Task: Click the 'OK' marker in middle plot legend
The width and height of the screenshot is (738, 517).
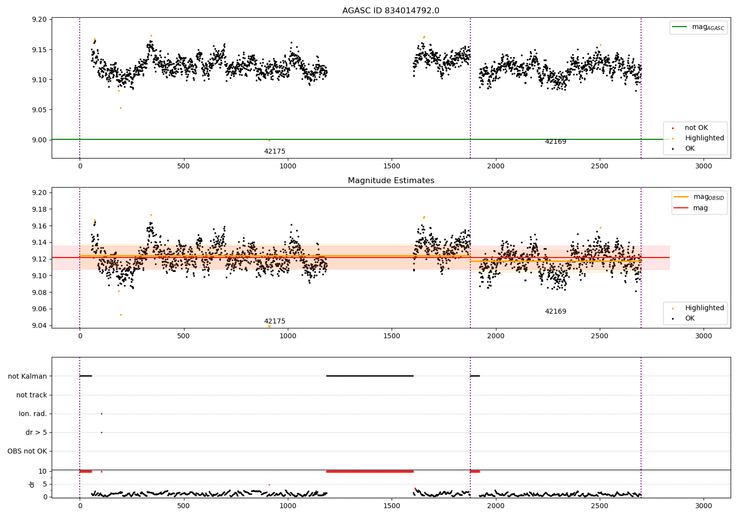Action: point(673,319)
